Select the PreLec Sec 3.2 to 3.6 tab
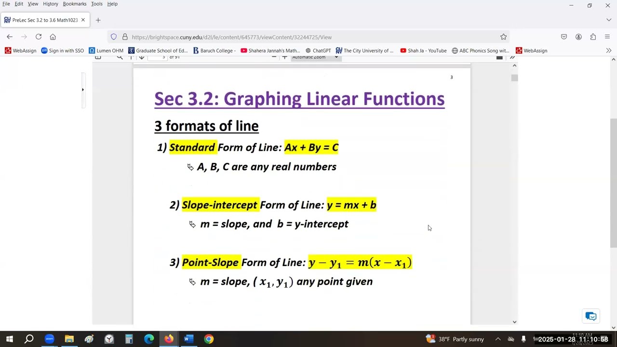This screenshot has width=617, height=347. 45,20
